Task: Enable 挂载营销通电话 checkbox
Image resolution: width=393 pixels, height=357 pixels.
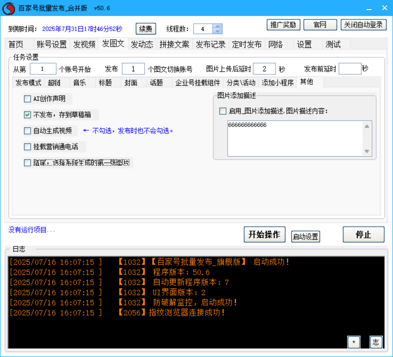Action: [27, 147]
